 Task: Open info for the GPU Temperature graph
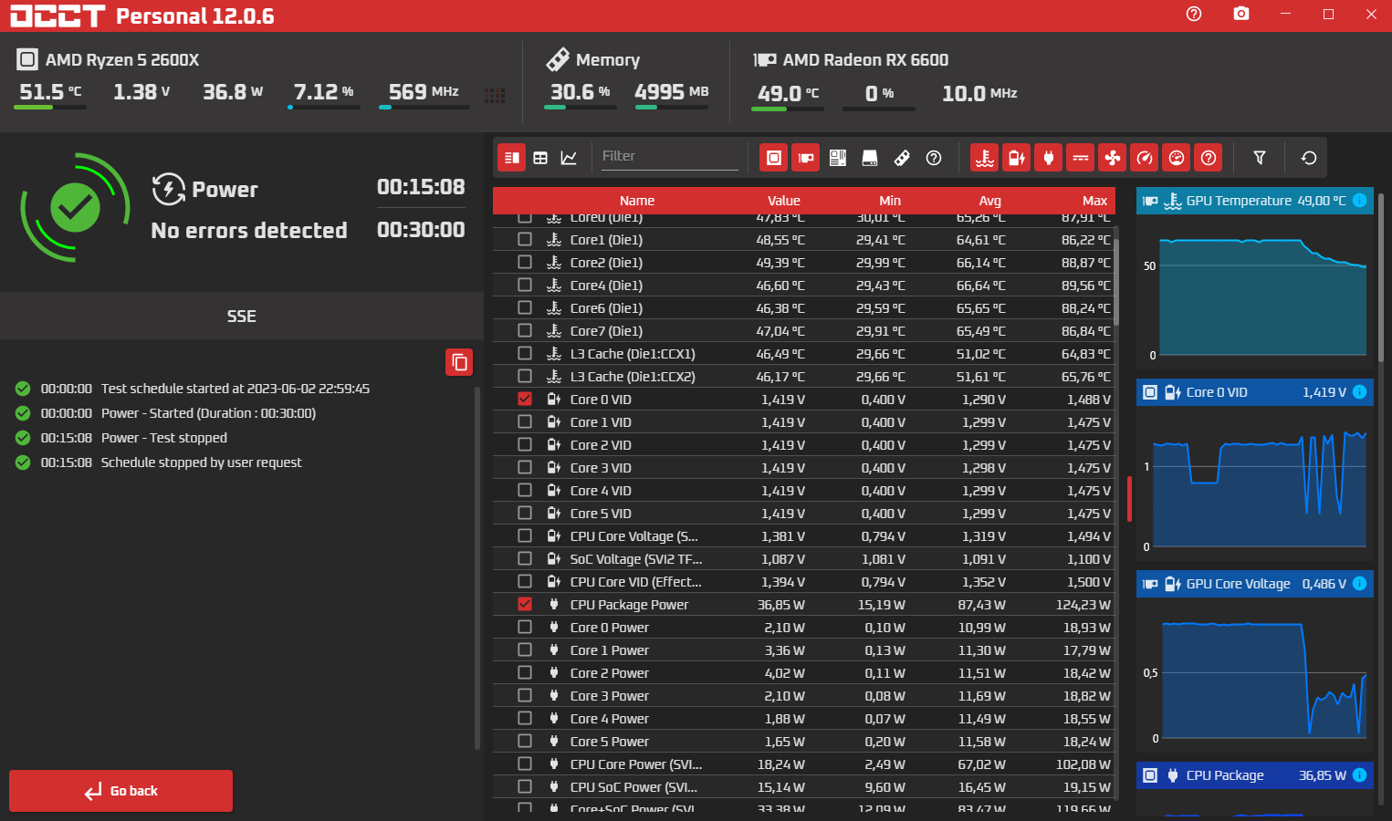[1359, 201]
